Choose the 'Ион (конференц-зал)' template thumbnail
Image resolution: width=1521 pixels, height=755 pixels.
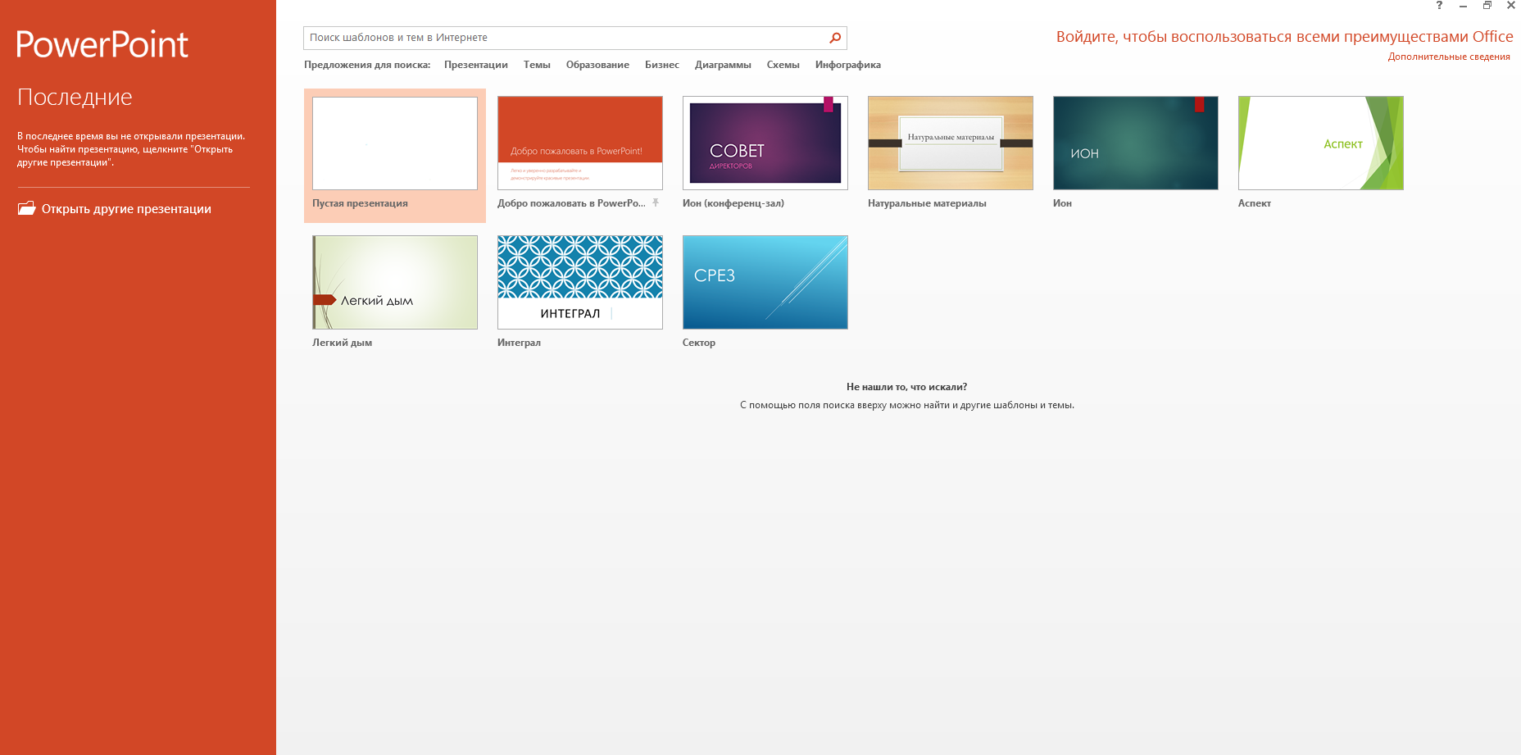765,143
